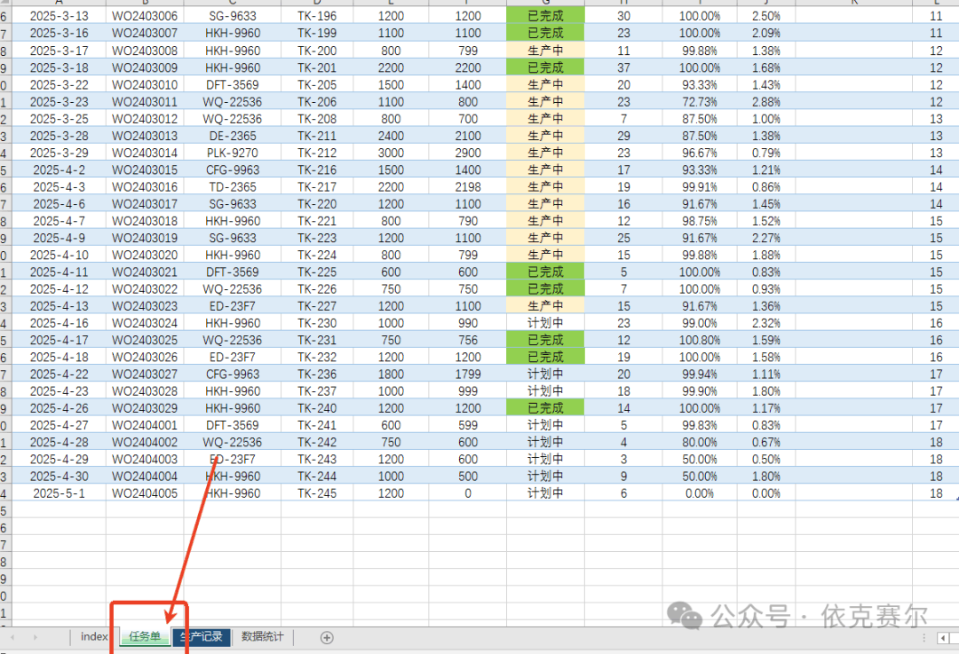Image resolution: width=959 pixels, height=654 pixels.
Task: Click cell containing PLK-9270 product code
Action: pyautogui.click(x=233, y=153)
